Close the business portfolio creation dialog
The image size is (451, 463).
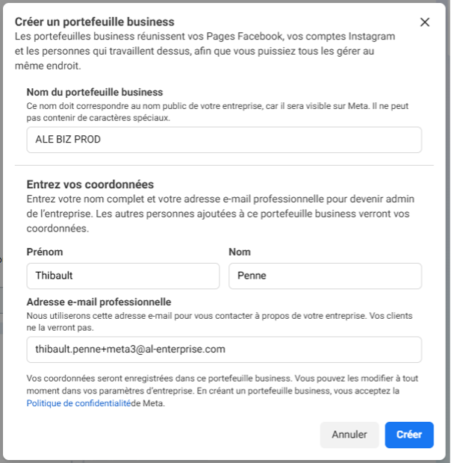tap(425, 22)
